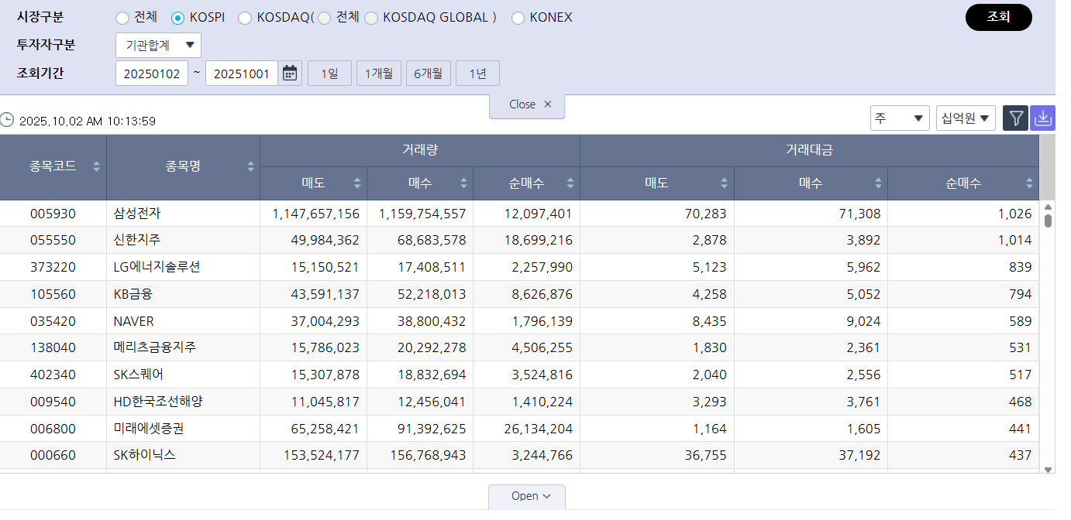1071x520 pixels.
Task: Select the KOSDAQ GLOBAL radio button
Action: 371,18
